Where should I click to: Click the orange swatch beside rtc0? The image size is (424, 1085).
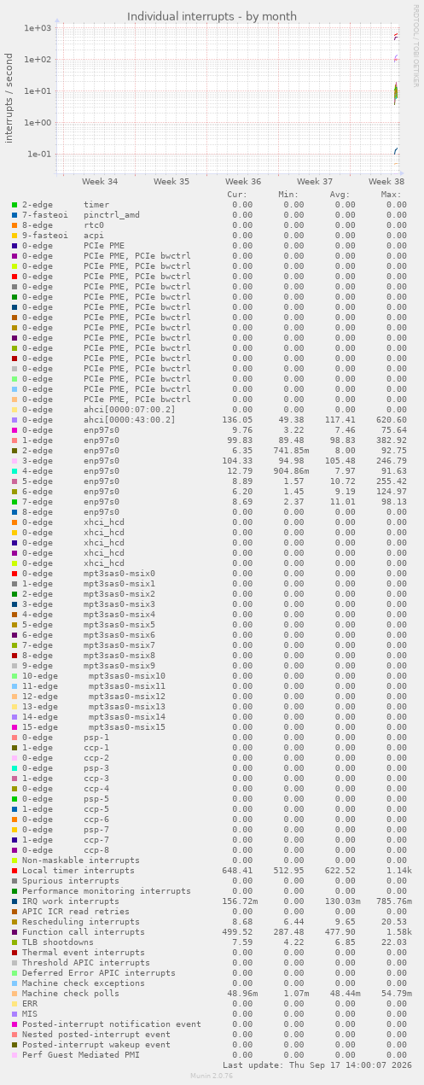15,225
